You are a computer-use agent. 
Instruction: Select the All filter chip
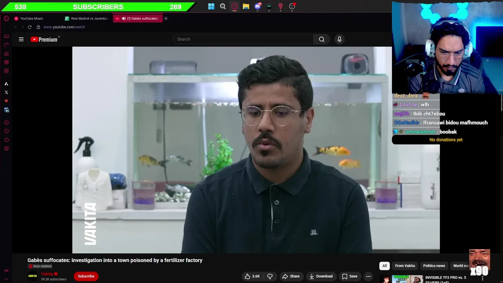click(x=384, y=266)
